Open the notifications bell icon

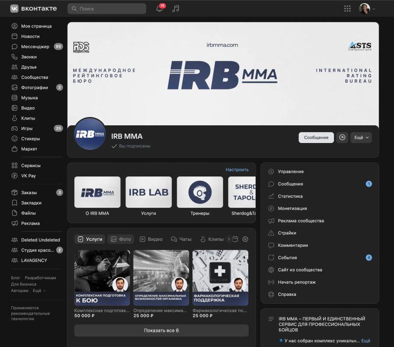(x=160, y=9)
